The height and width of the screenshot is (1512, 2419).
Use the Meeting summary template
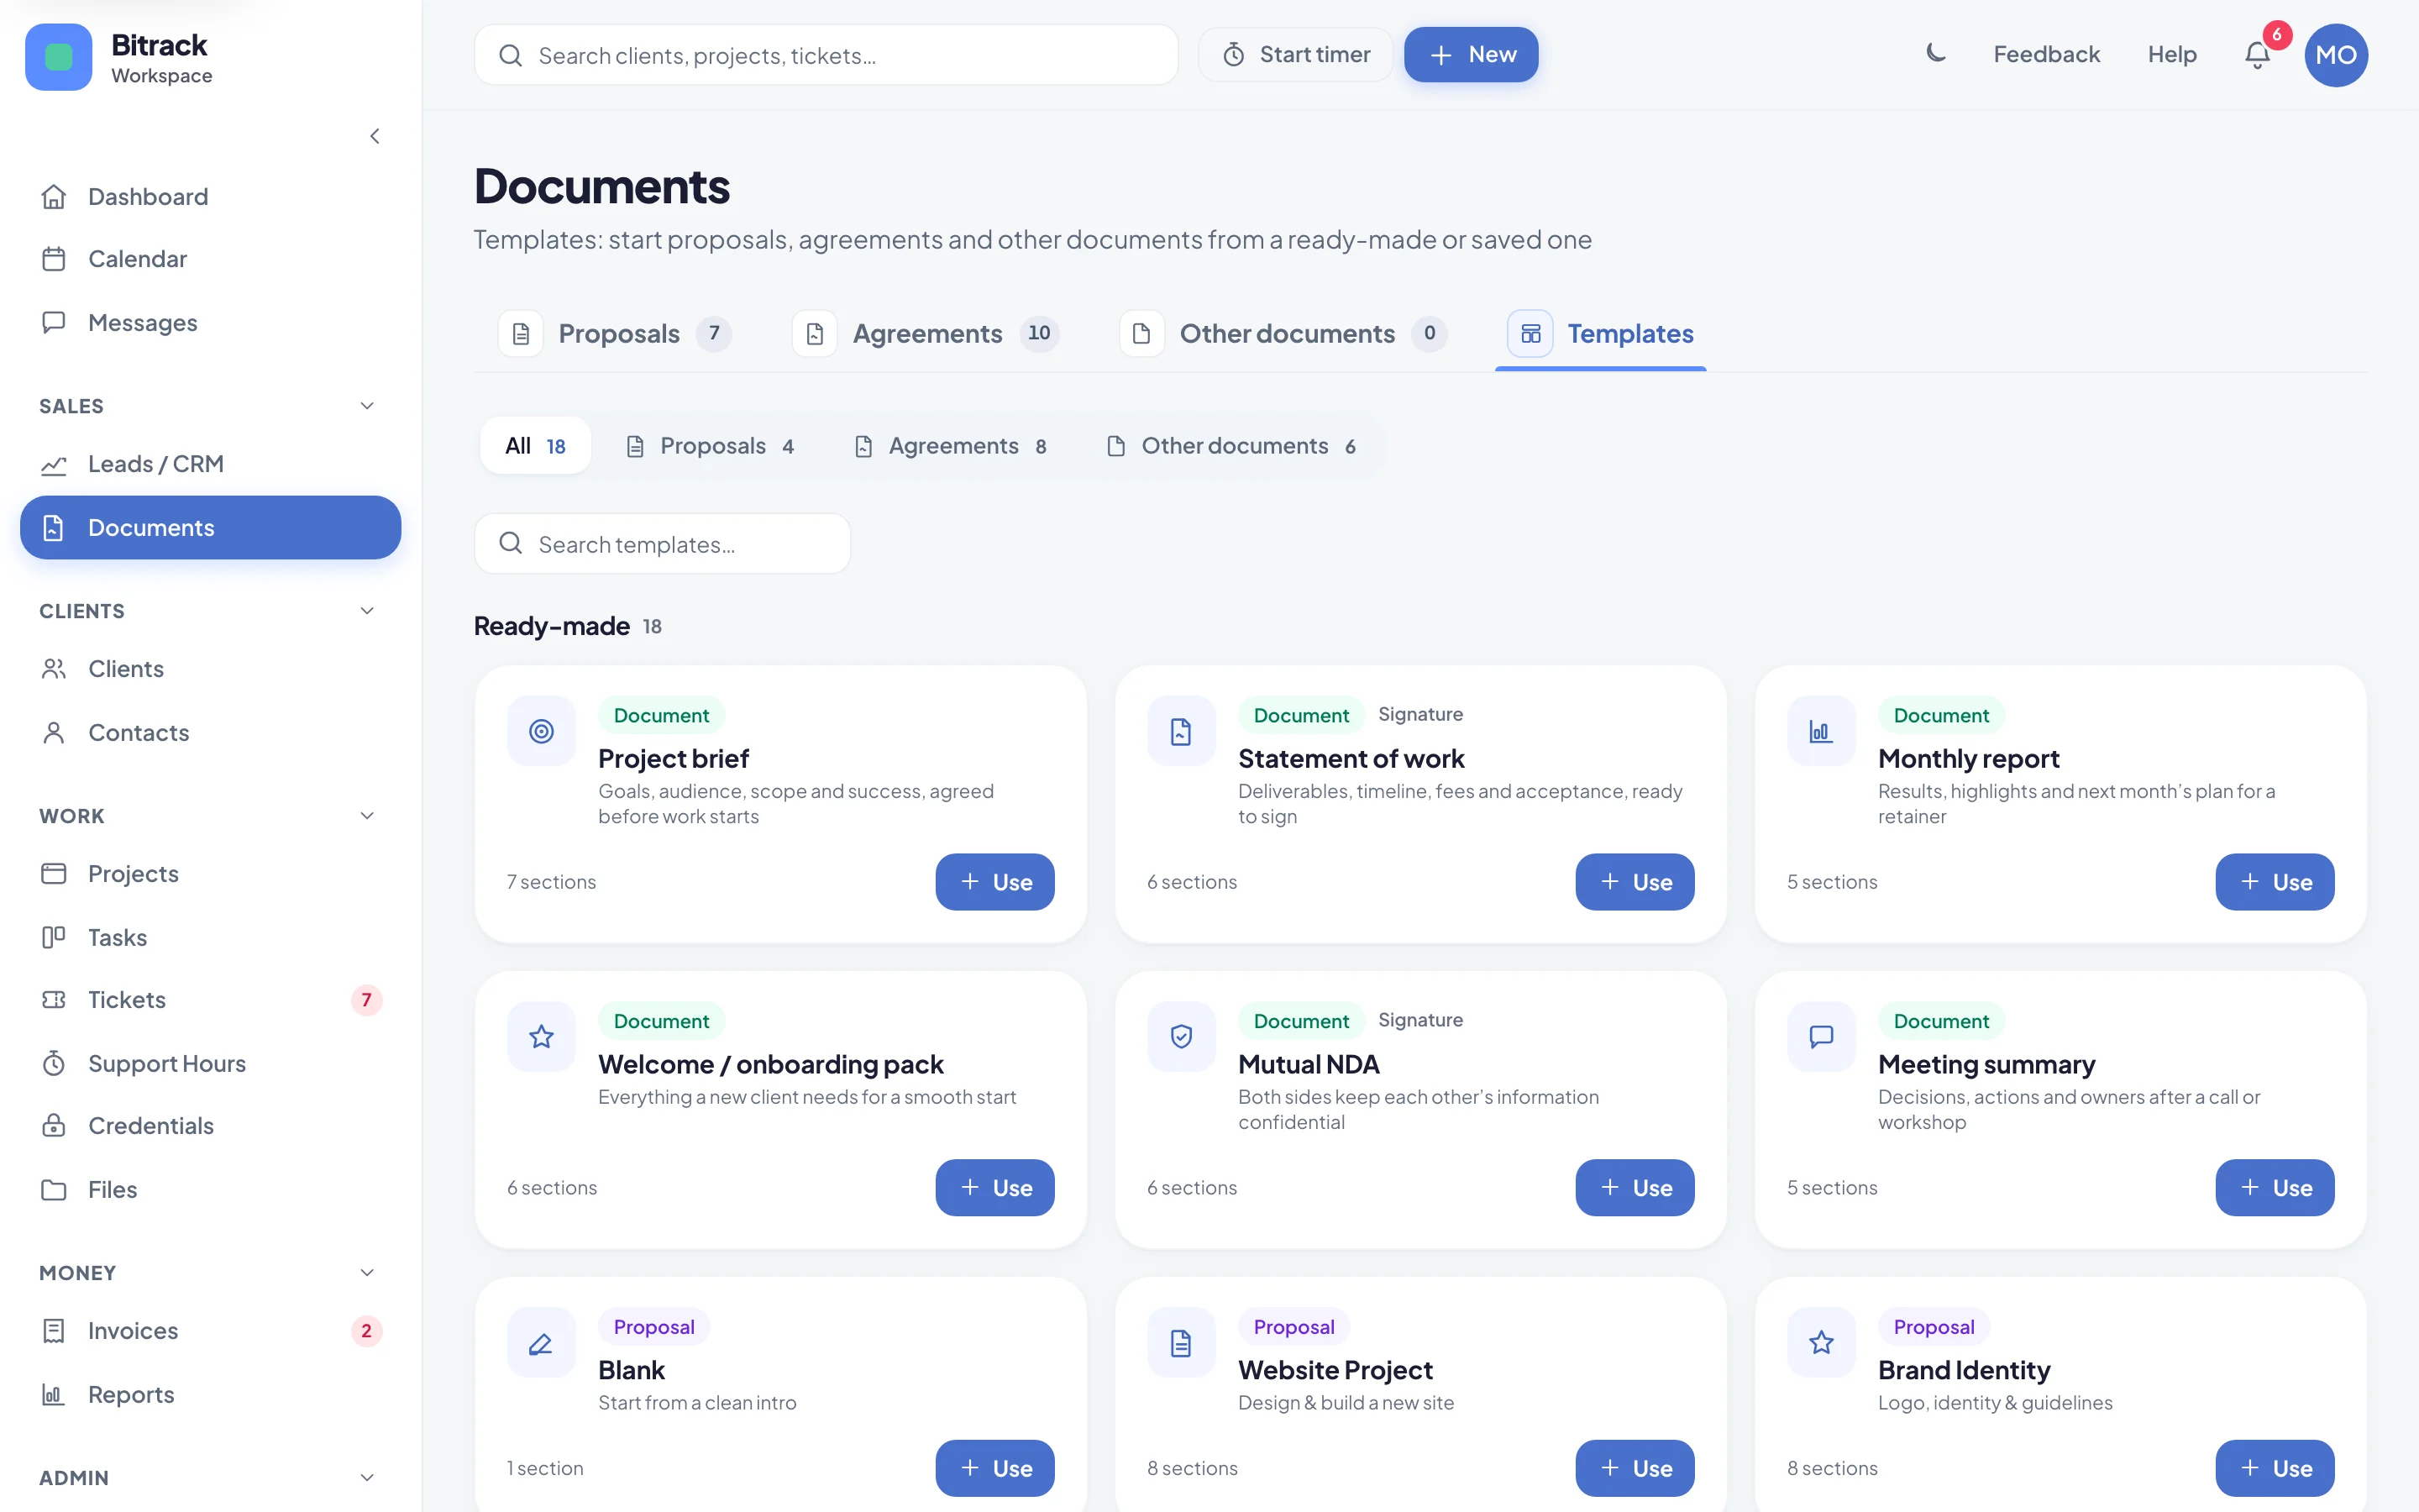coord(2274,1188)
